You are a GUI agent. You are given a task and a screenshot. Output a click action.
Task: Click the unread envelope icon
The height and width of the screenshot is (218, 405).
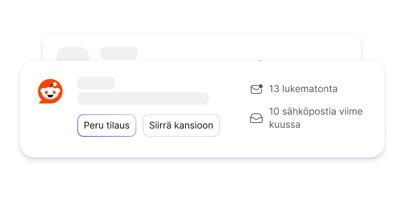[256, 90]
